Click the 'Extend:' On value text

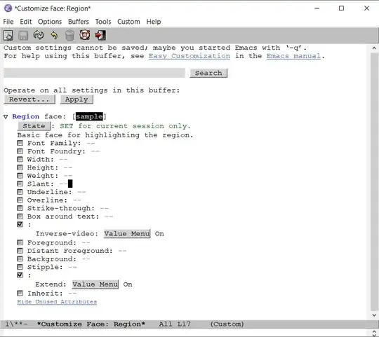click(128, 284)
